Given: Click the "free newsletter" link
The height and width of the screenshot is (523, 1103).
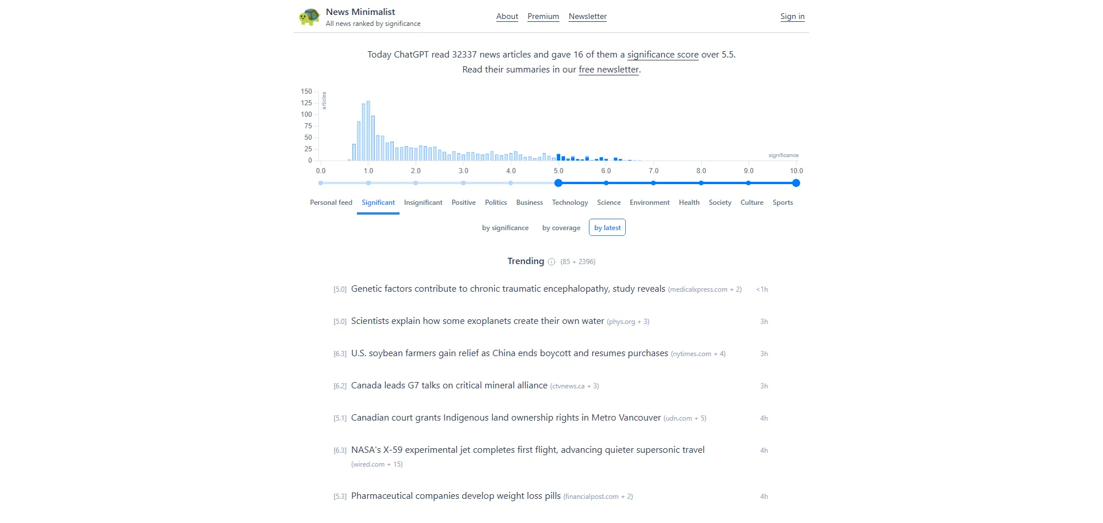Looking at the screenshot, I should [608, 70].
